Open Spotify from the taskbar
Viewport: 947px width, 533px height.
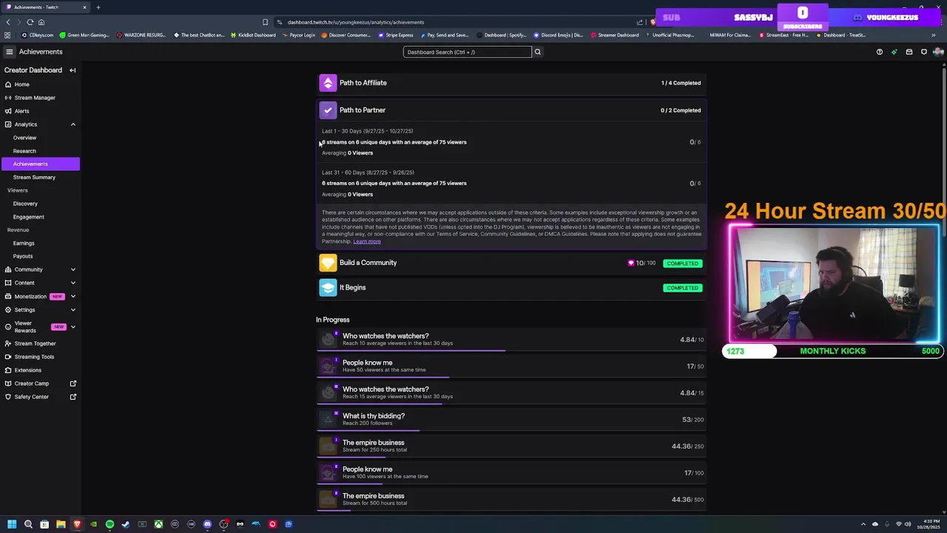click(x=109, y=524)
